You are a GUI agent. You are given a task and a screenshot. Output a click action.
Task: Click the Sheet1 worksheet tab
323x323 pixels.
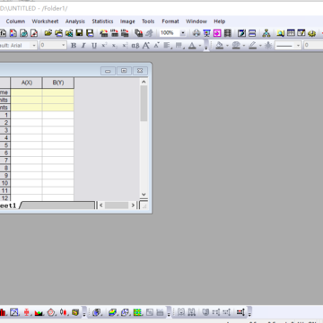[8, 205]
